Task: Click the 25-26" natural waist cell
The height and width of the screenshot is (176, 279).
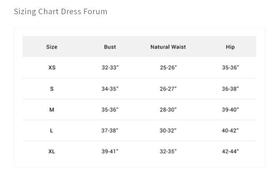Action: (x=168, y=68)
